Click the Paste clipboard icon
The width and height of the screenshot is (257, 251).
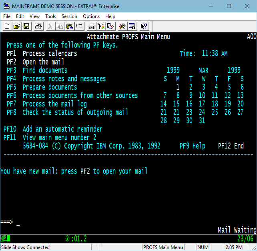(x=70, y=26)
